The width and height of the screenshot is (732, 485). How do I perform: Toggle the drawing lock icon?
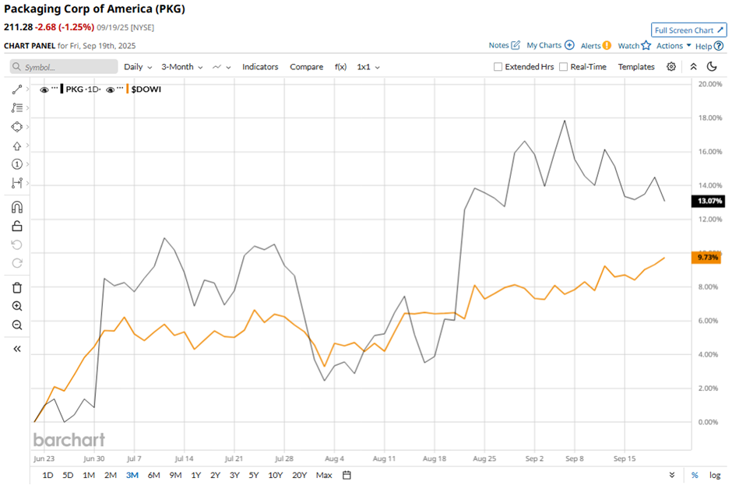17,227
